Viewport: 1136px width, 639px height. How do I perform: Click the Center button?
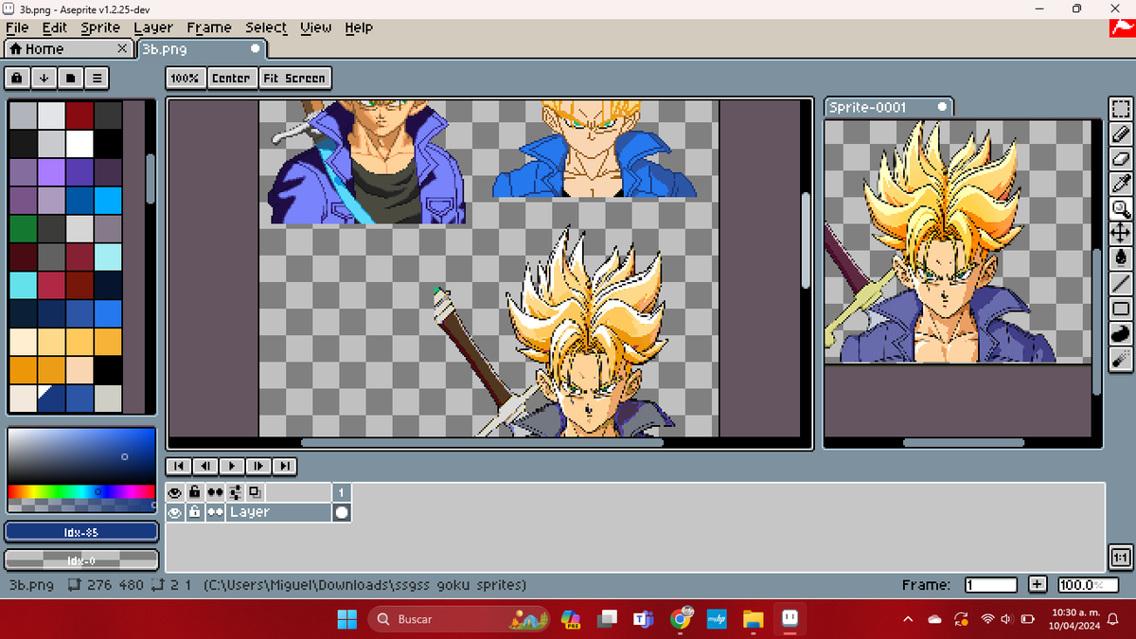coord(231,78)
